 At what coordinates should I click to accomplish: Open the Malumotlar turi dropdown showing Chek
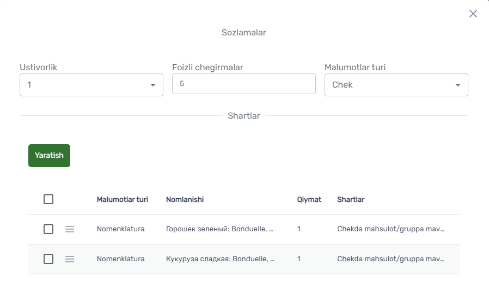396,85
